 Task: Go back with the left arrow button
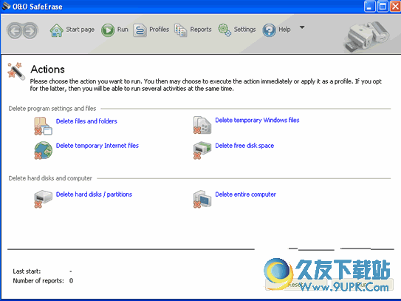(15, 31)
